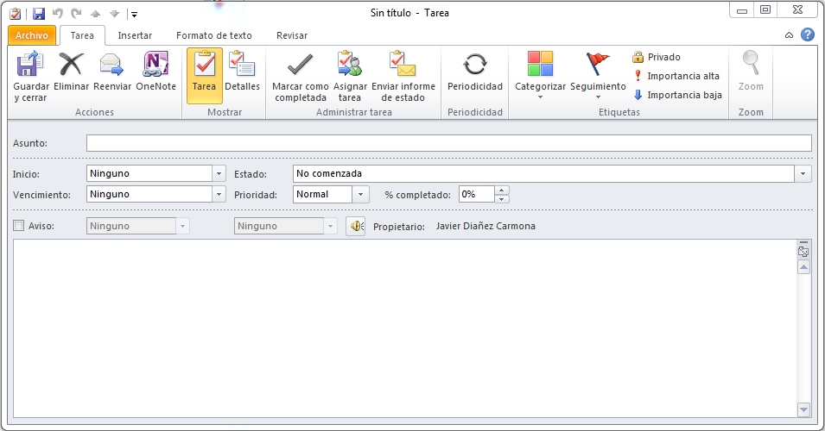Click the task window icon in title bar

click(16, 14)
